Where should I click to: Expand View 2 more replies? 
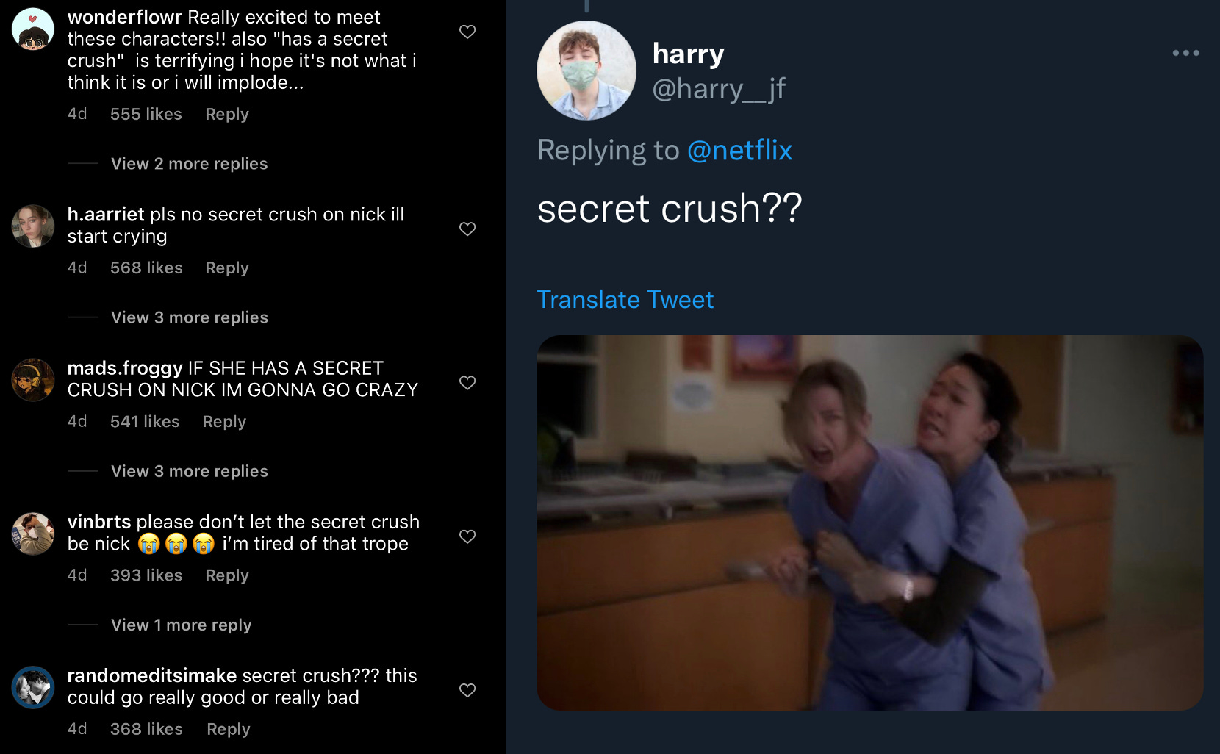pos(189,164)
